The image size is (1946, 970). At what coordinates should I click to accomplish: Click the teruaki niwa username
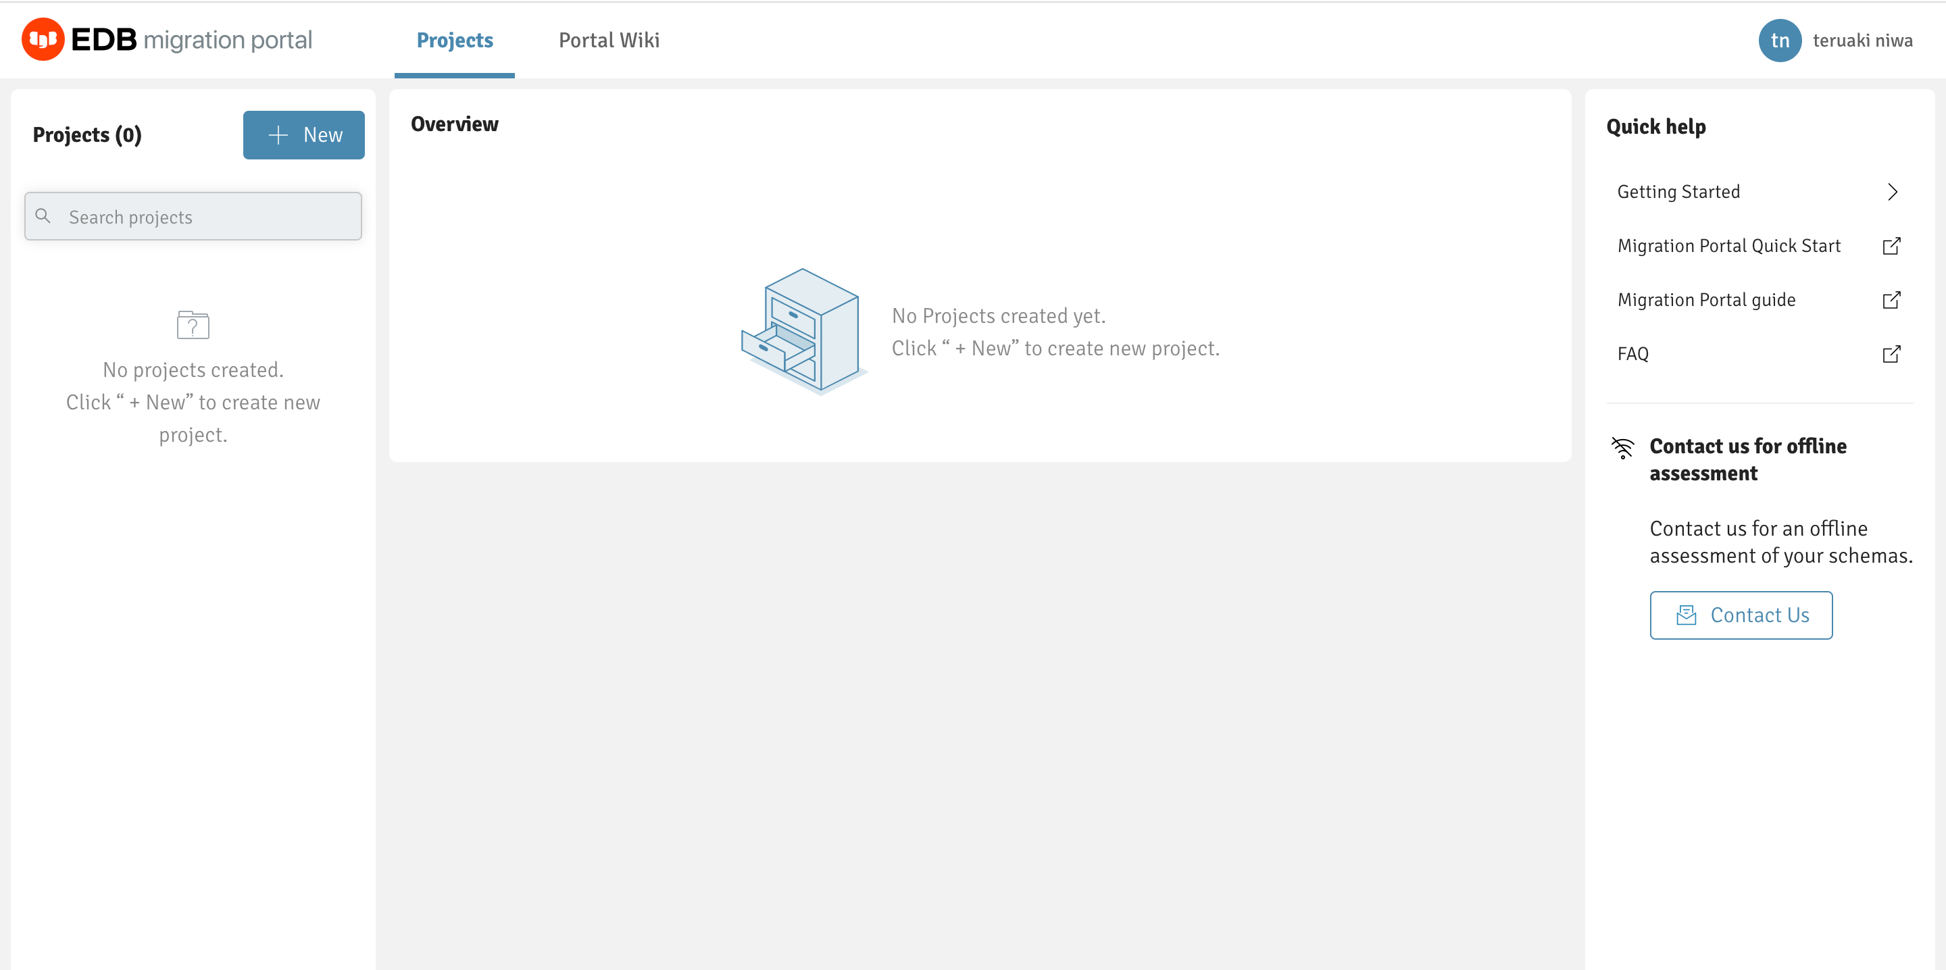coord(1862,40)
